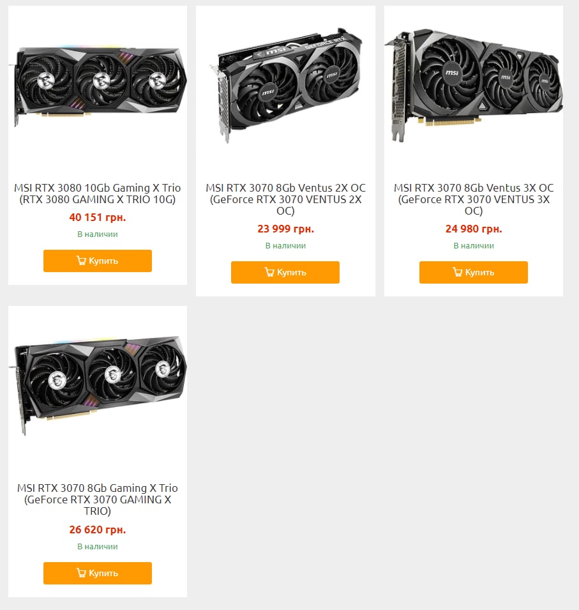Click the 23 999 грн. price
The height and width of the screenshot is (610, 579).
click(x=285, y=229)
